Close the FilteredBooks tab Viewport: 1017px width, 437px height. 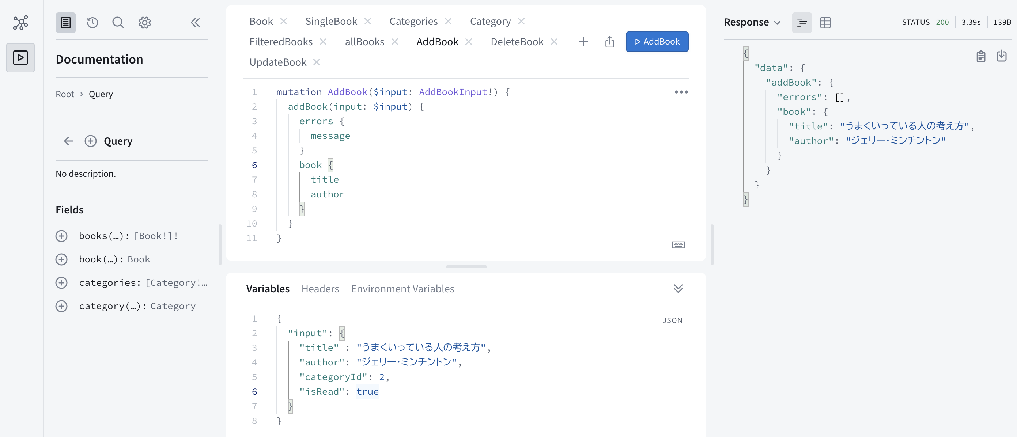[323, 41]
